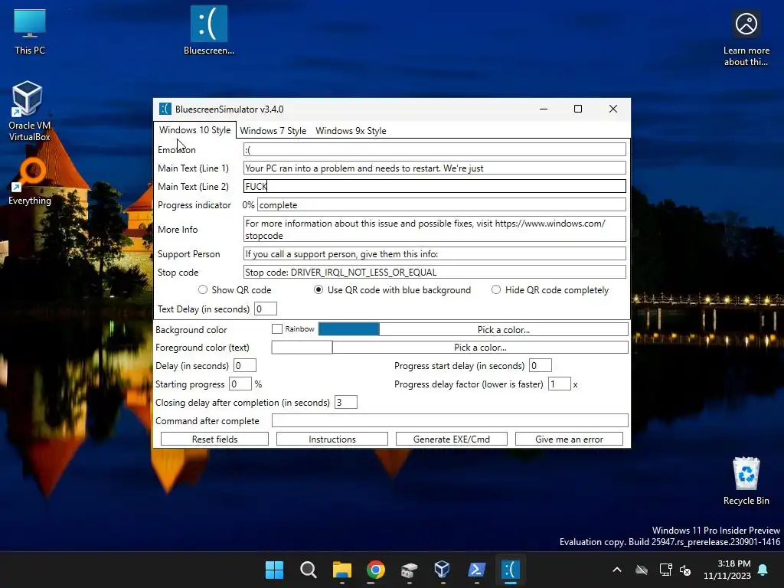Click Progress start delay field
The height and width of the screenshot is (588, 784).
pyautogui.click(x=541, y=365)
